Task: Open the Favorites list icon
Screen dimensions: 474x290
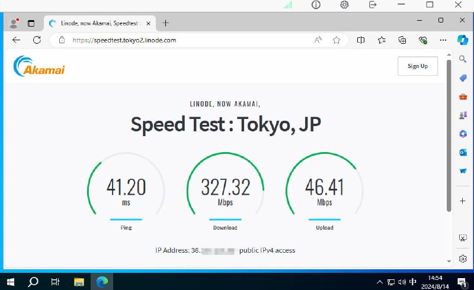Action: [x=382, y=40]
